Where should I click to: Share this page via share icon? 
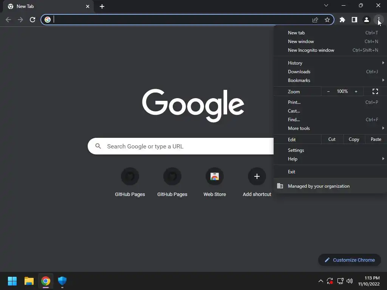point(315,20)
